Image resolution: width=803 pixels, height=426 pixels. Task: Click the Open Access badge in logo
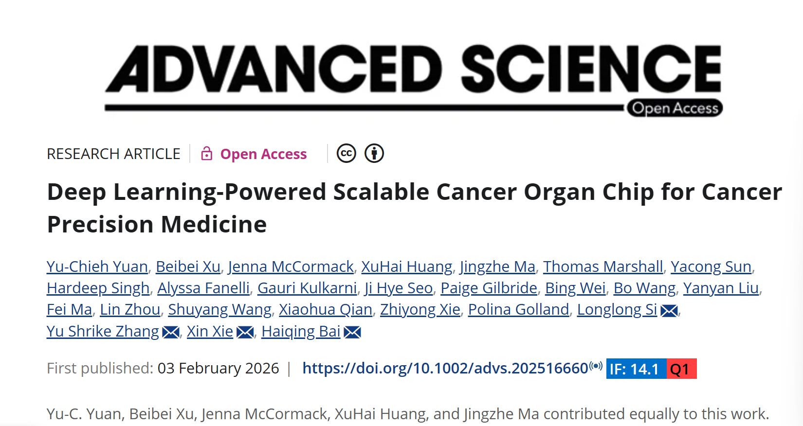[675, 108]
